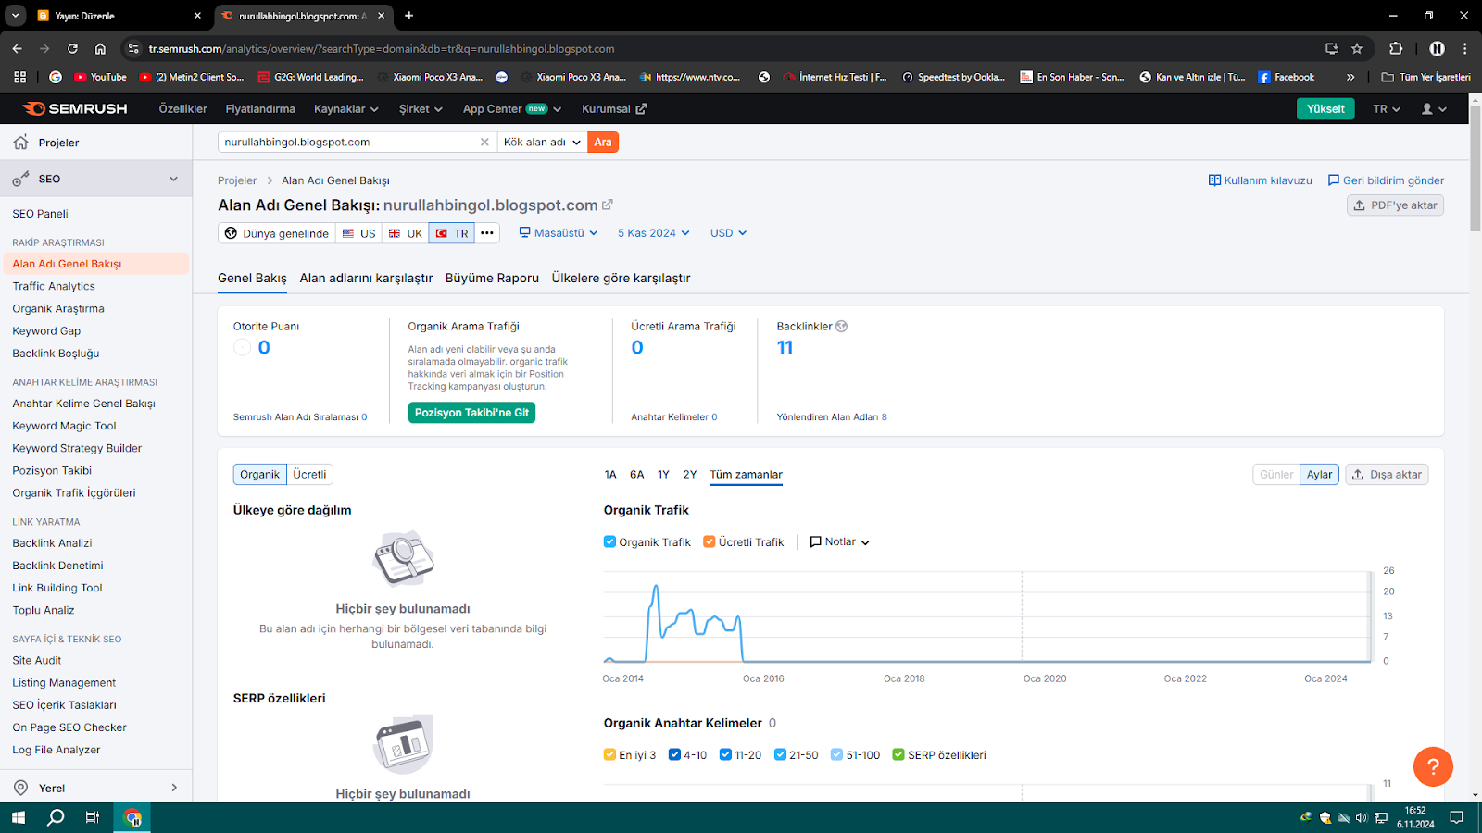Image resolution: width=1482 pixels, height=833 pixels.
Task: Switch to Ücretli toggle
Action: click(x=309, y=474)
